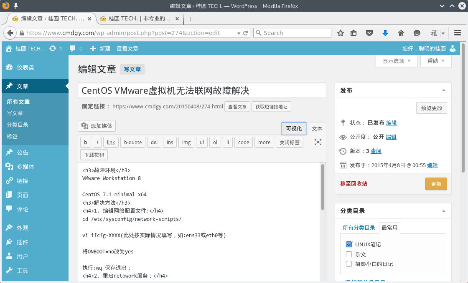
Task: Bookmark this page with the star icon
Action: click(340, 33)
